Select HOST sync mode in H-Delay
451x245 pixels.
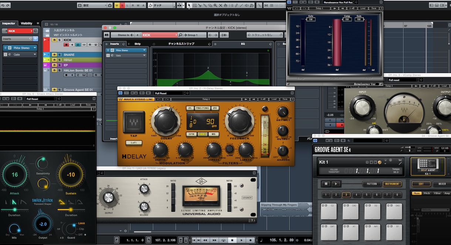pyautogui.click(x=202, y=134)
